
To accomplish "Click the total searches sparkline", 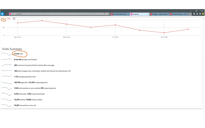I will pos(7,88).
